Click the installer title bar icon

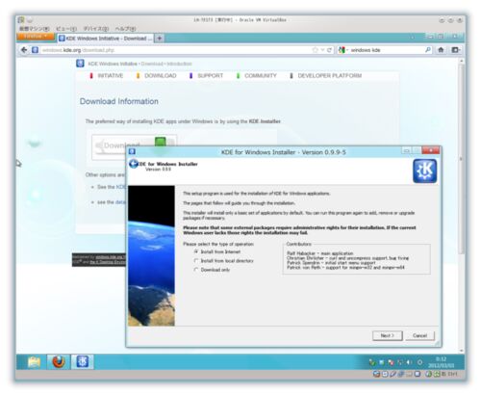point(132,151)
